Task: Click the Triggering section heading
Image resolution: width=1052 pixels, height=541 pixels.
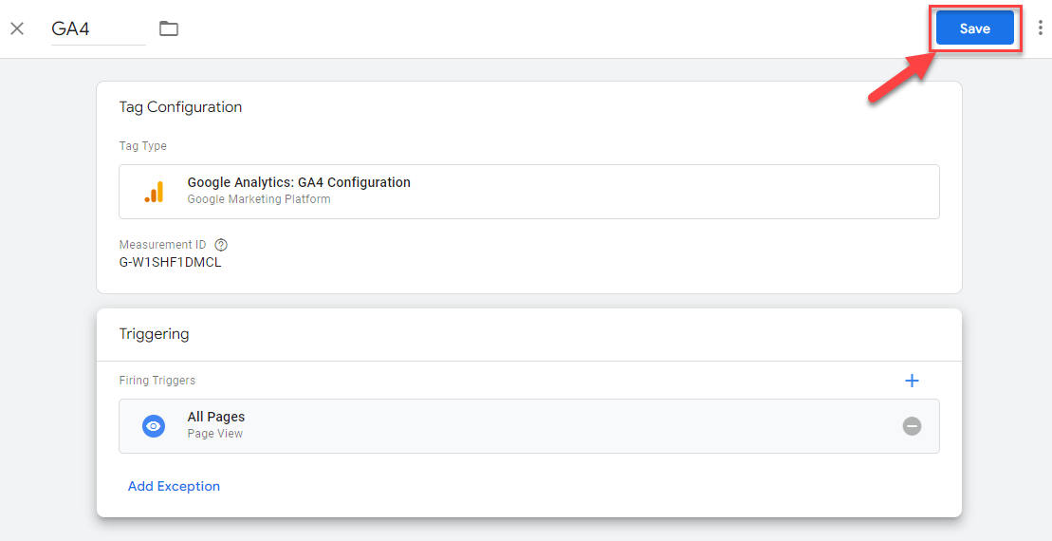Action: (x=155, y=334)
